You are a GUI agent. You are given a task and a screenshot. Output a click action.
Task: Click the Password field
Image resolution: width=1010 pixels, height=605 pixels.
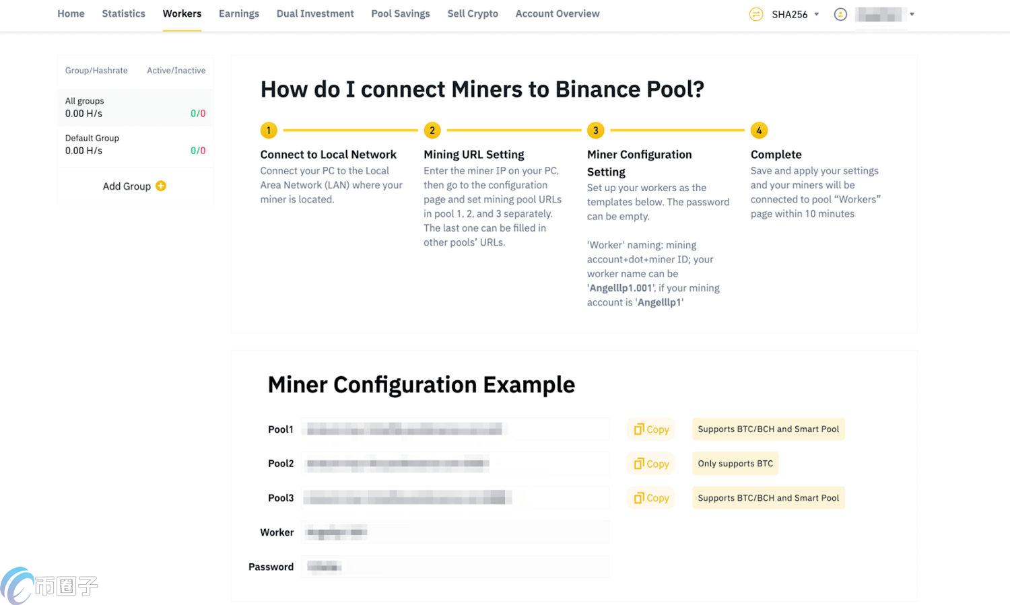click(x=455, y=567)
